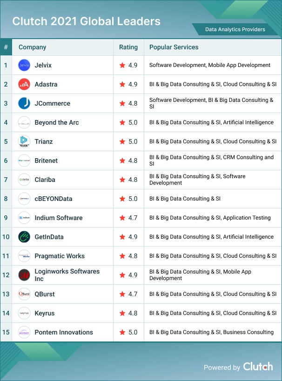This screenshot has width=282, height=381.
Task: Click the 4.9 rating for Loginworks Softwares
Action: pyautogui.click(x=133, y=275)
